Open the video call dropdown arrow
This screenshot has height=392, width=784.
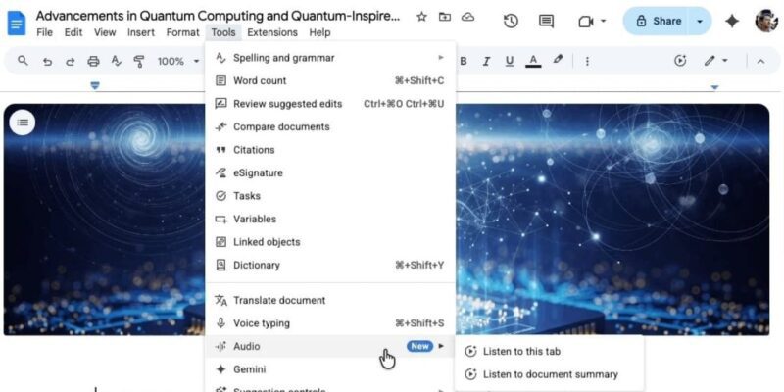pyautogui.click(x=603, y=21)
